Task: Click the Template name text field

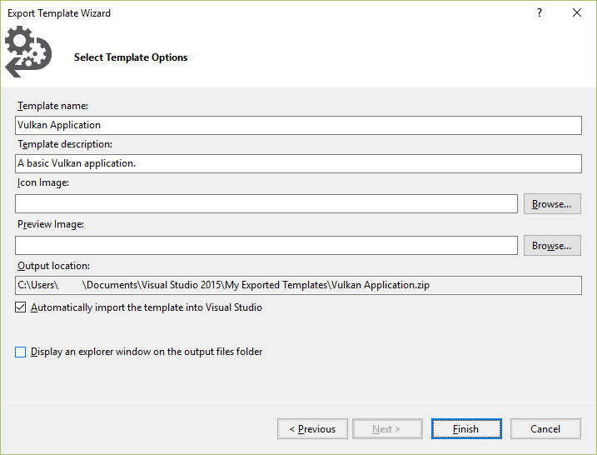Action: pyautogui.click(x=298, y=125)
